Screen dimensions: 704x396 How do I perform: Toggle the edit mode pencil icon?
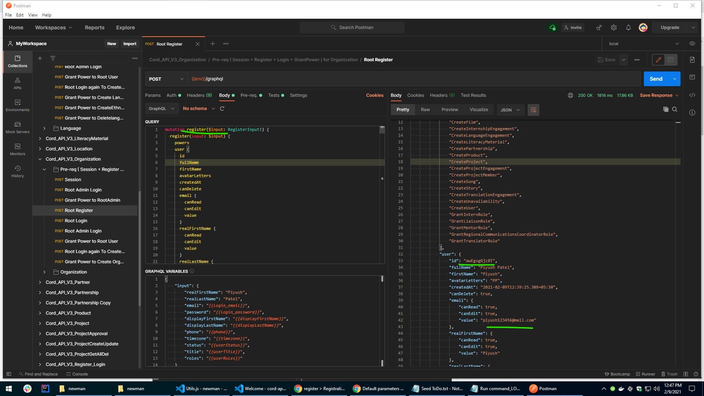[658, 60]
